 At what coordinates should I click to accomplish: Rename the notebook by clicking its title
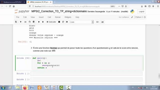coord(59,11)
